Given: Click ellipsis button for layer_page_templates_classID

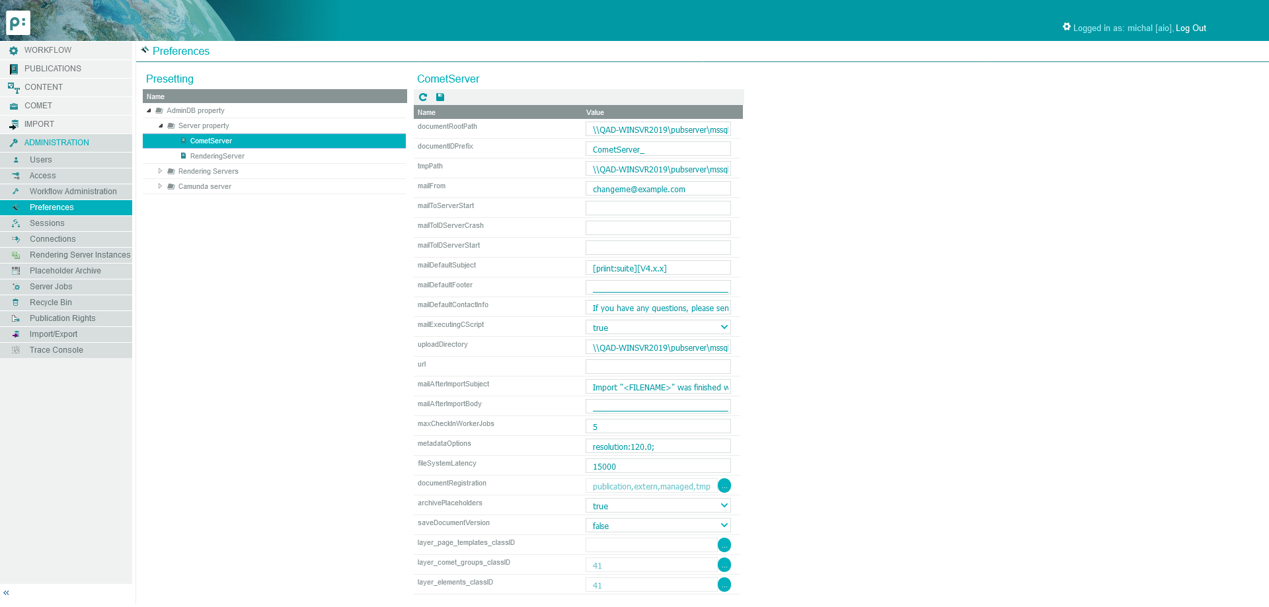Looking at the screenshot, I should [724, 546].
